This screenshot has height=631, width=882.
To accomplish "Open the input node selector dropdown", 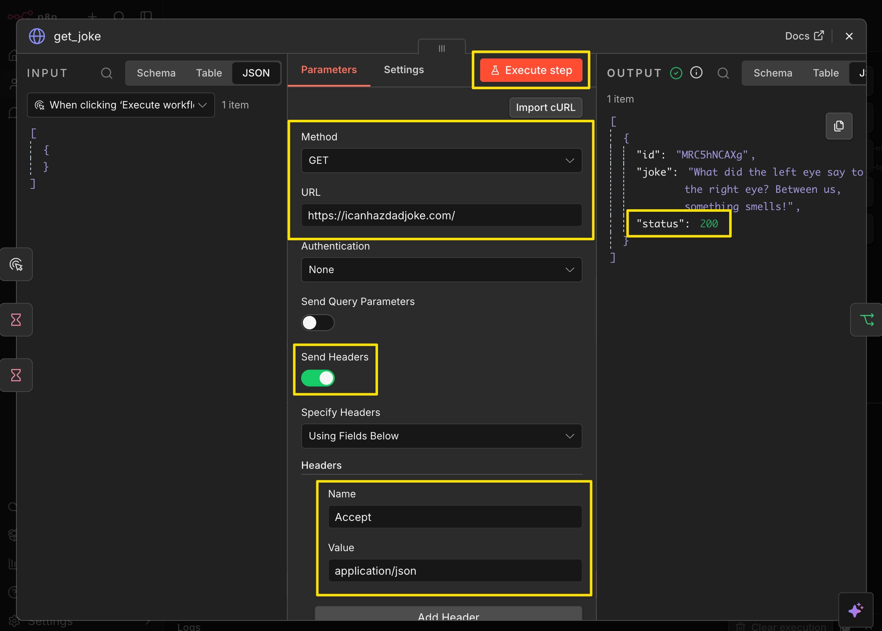I will click(121, 105).
